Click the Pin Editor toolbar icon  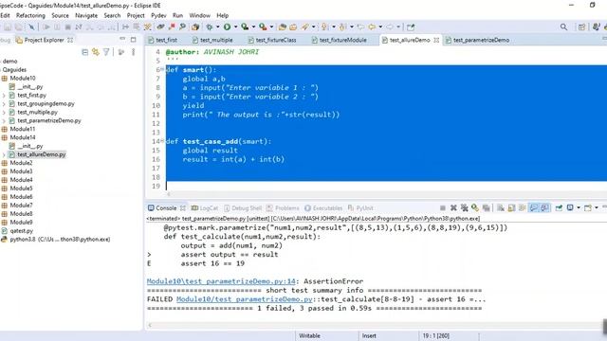click(411, 27)
